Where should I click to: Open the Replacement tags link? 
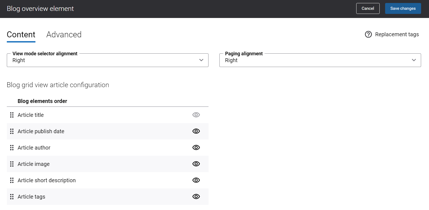pos(397,34)
